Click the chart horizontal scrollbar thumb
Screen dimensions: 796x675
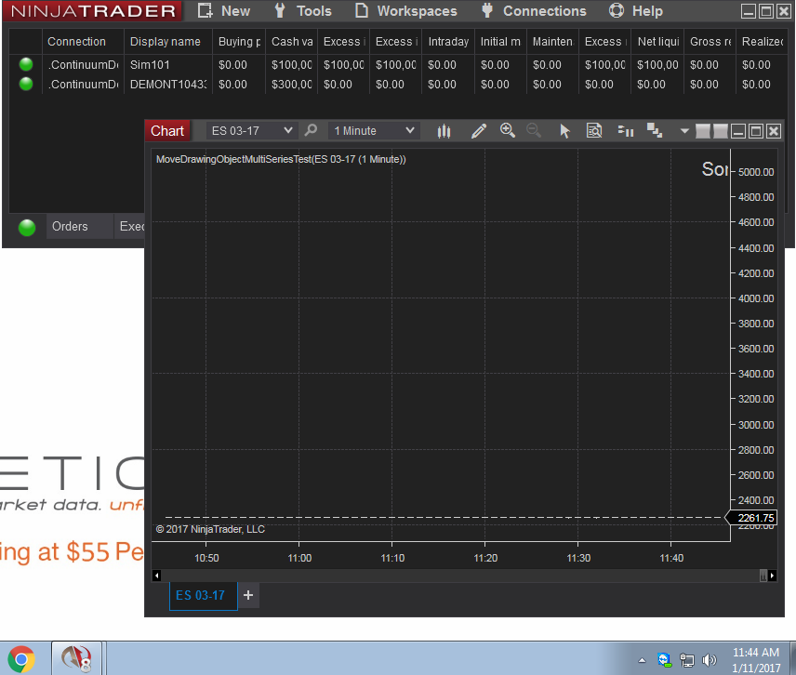pyautogui.click(x=763, y=576)
